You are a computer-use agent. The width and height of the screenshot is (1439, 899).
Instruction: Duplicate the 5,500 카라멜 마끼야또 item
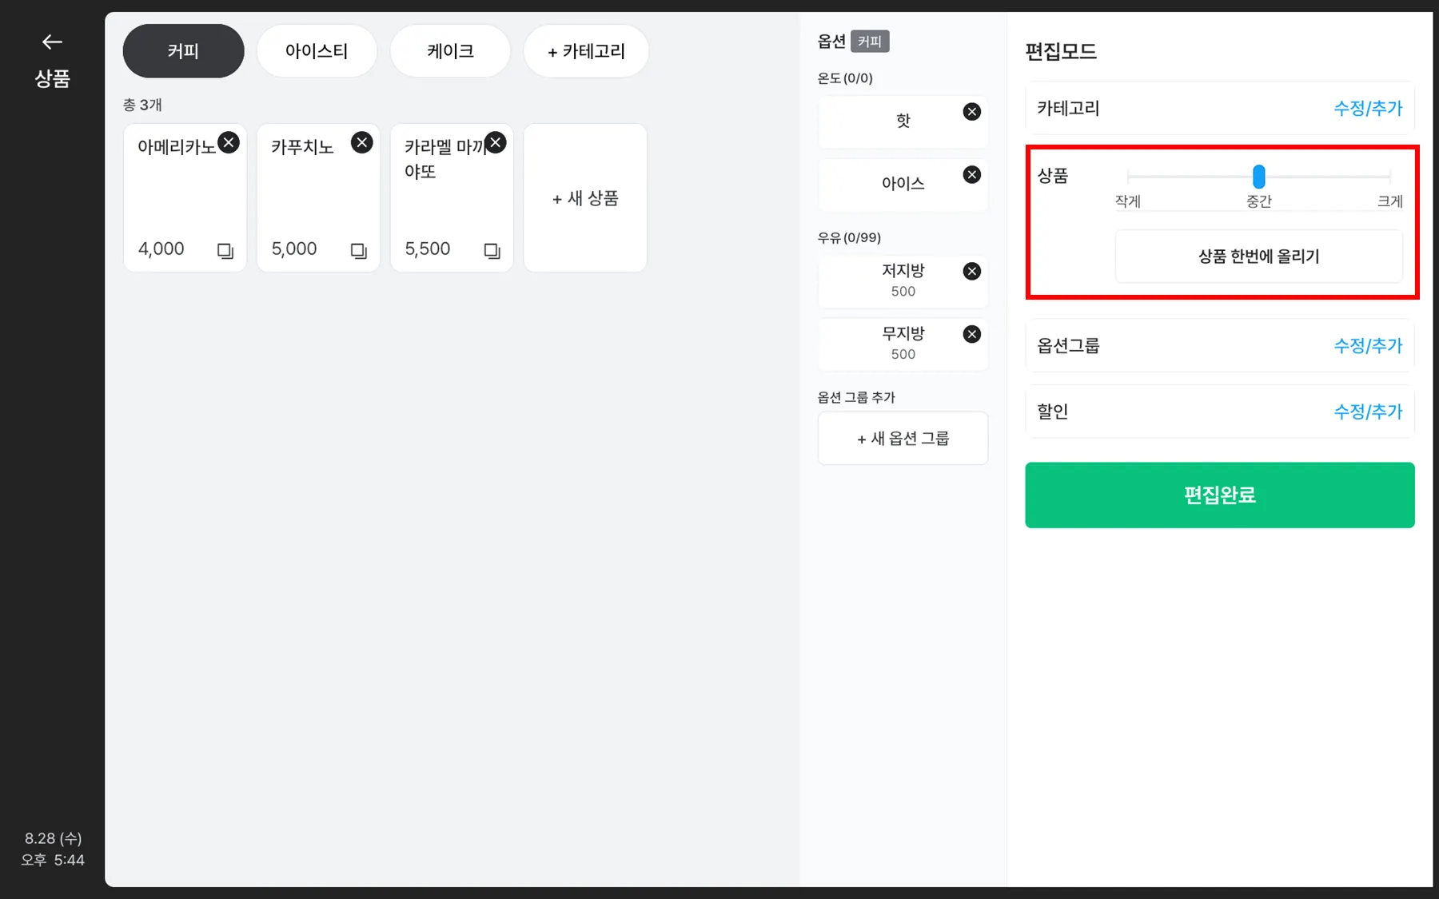[x=492, y=251]
